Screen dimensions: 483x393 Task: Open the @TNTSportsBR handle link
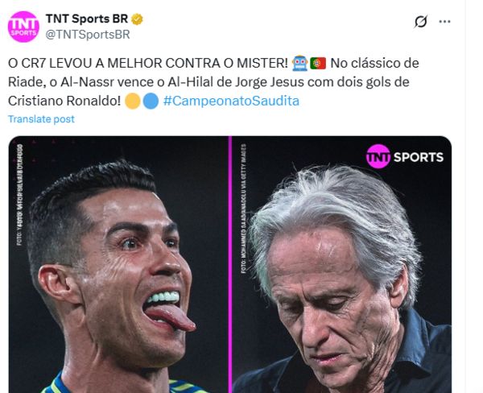pos(88,35)
